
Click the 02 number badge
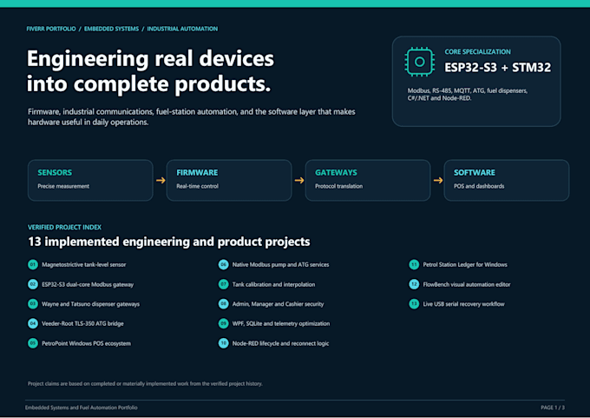pos(33,284)
